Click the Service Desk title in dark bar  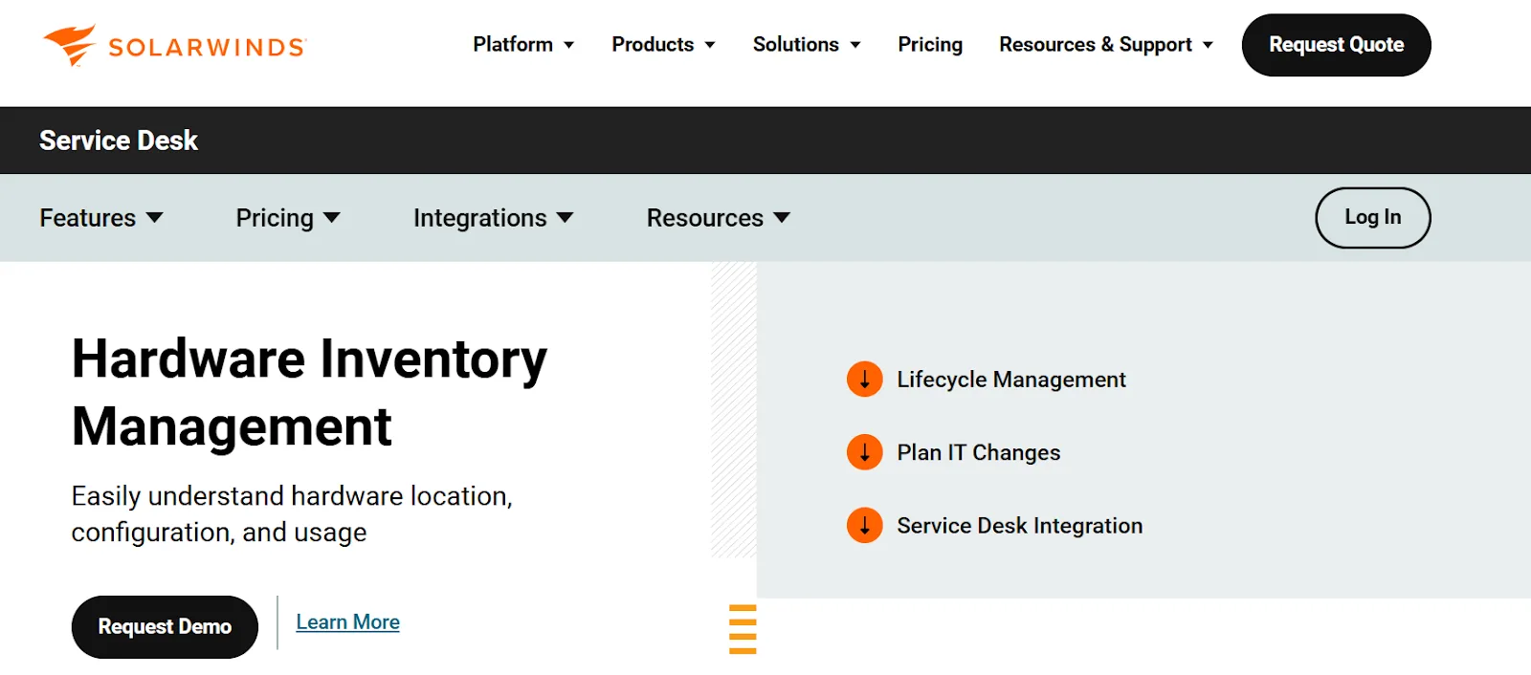click(119, 141)
